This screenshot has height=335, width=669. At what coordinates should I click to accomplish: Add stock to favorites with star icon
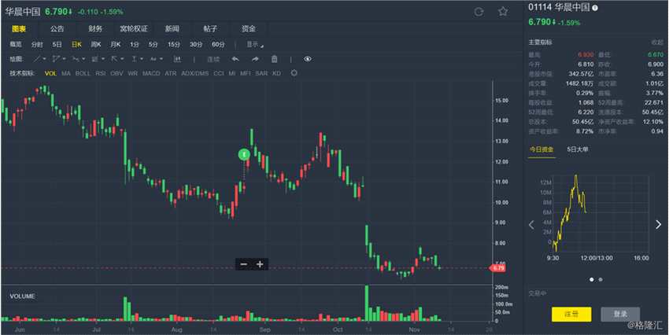pyautogui.click(x=503, y=12)
